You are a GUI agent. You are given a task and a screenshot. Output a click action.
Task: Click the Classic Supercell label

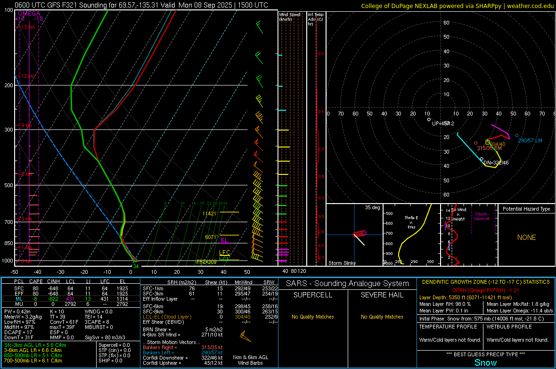click(x=481, y=216)
